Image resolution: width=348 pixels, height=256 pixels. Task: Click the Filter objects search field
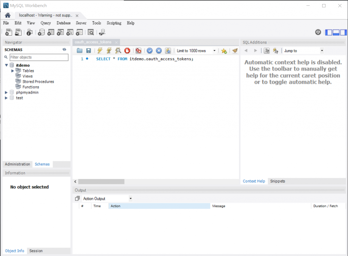pyautogui.click(x=39, y=57)
